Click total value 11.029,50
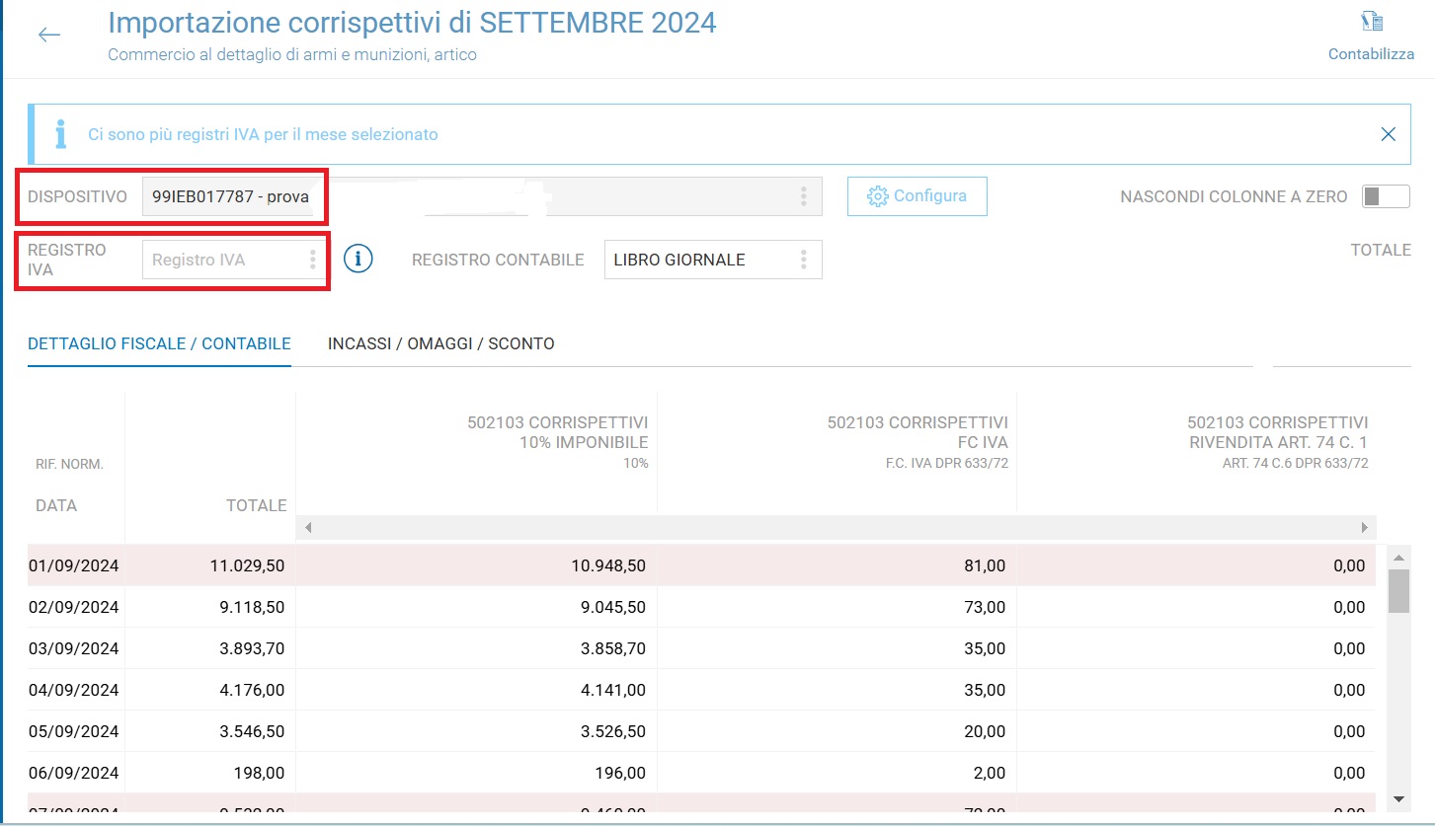The height and width of the screenshot is (826, 1435). click(248, 565)
